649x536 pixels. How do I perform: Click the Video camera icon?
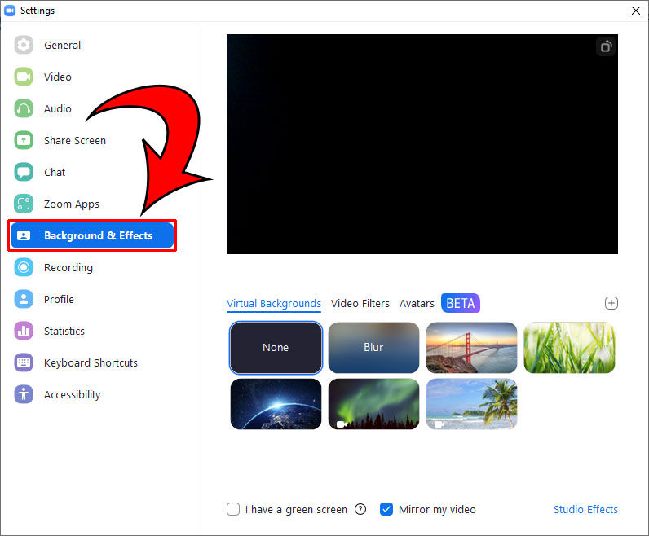tap(24, 77)
